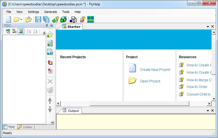Expand the Open folder dropdown arrow

(x=21, y=19)
